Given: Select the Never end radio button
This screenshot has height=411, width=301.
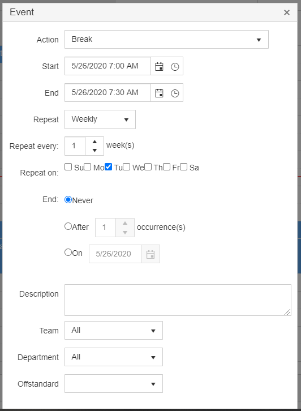Looking at the screenshot, I should [x=68, y=200].
